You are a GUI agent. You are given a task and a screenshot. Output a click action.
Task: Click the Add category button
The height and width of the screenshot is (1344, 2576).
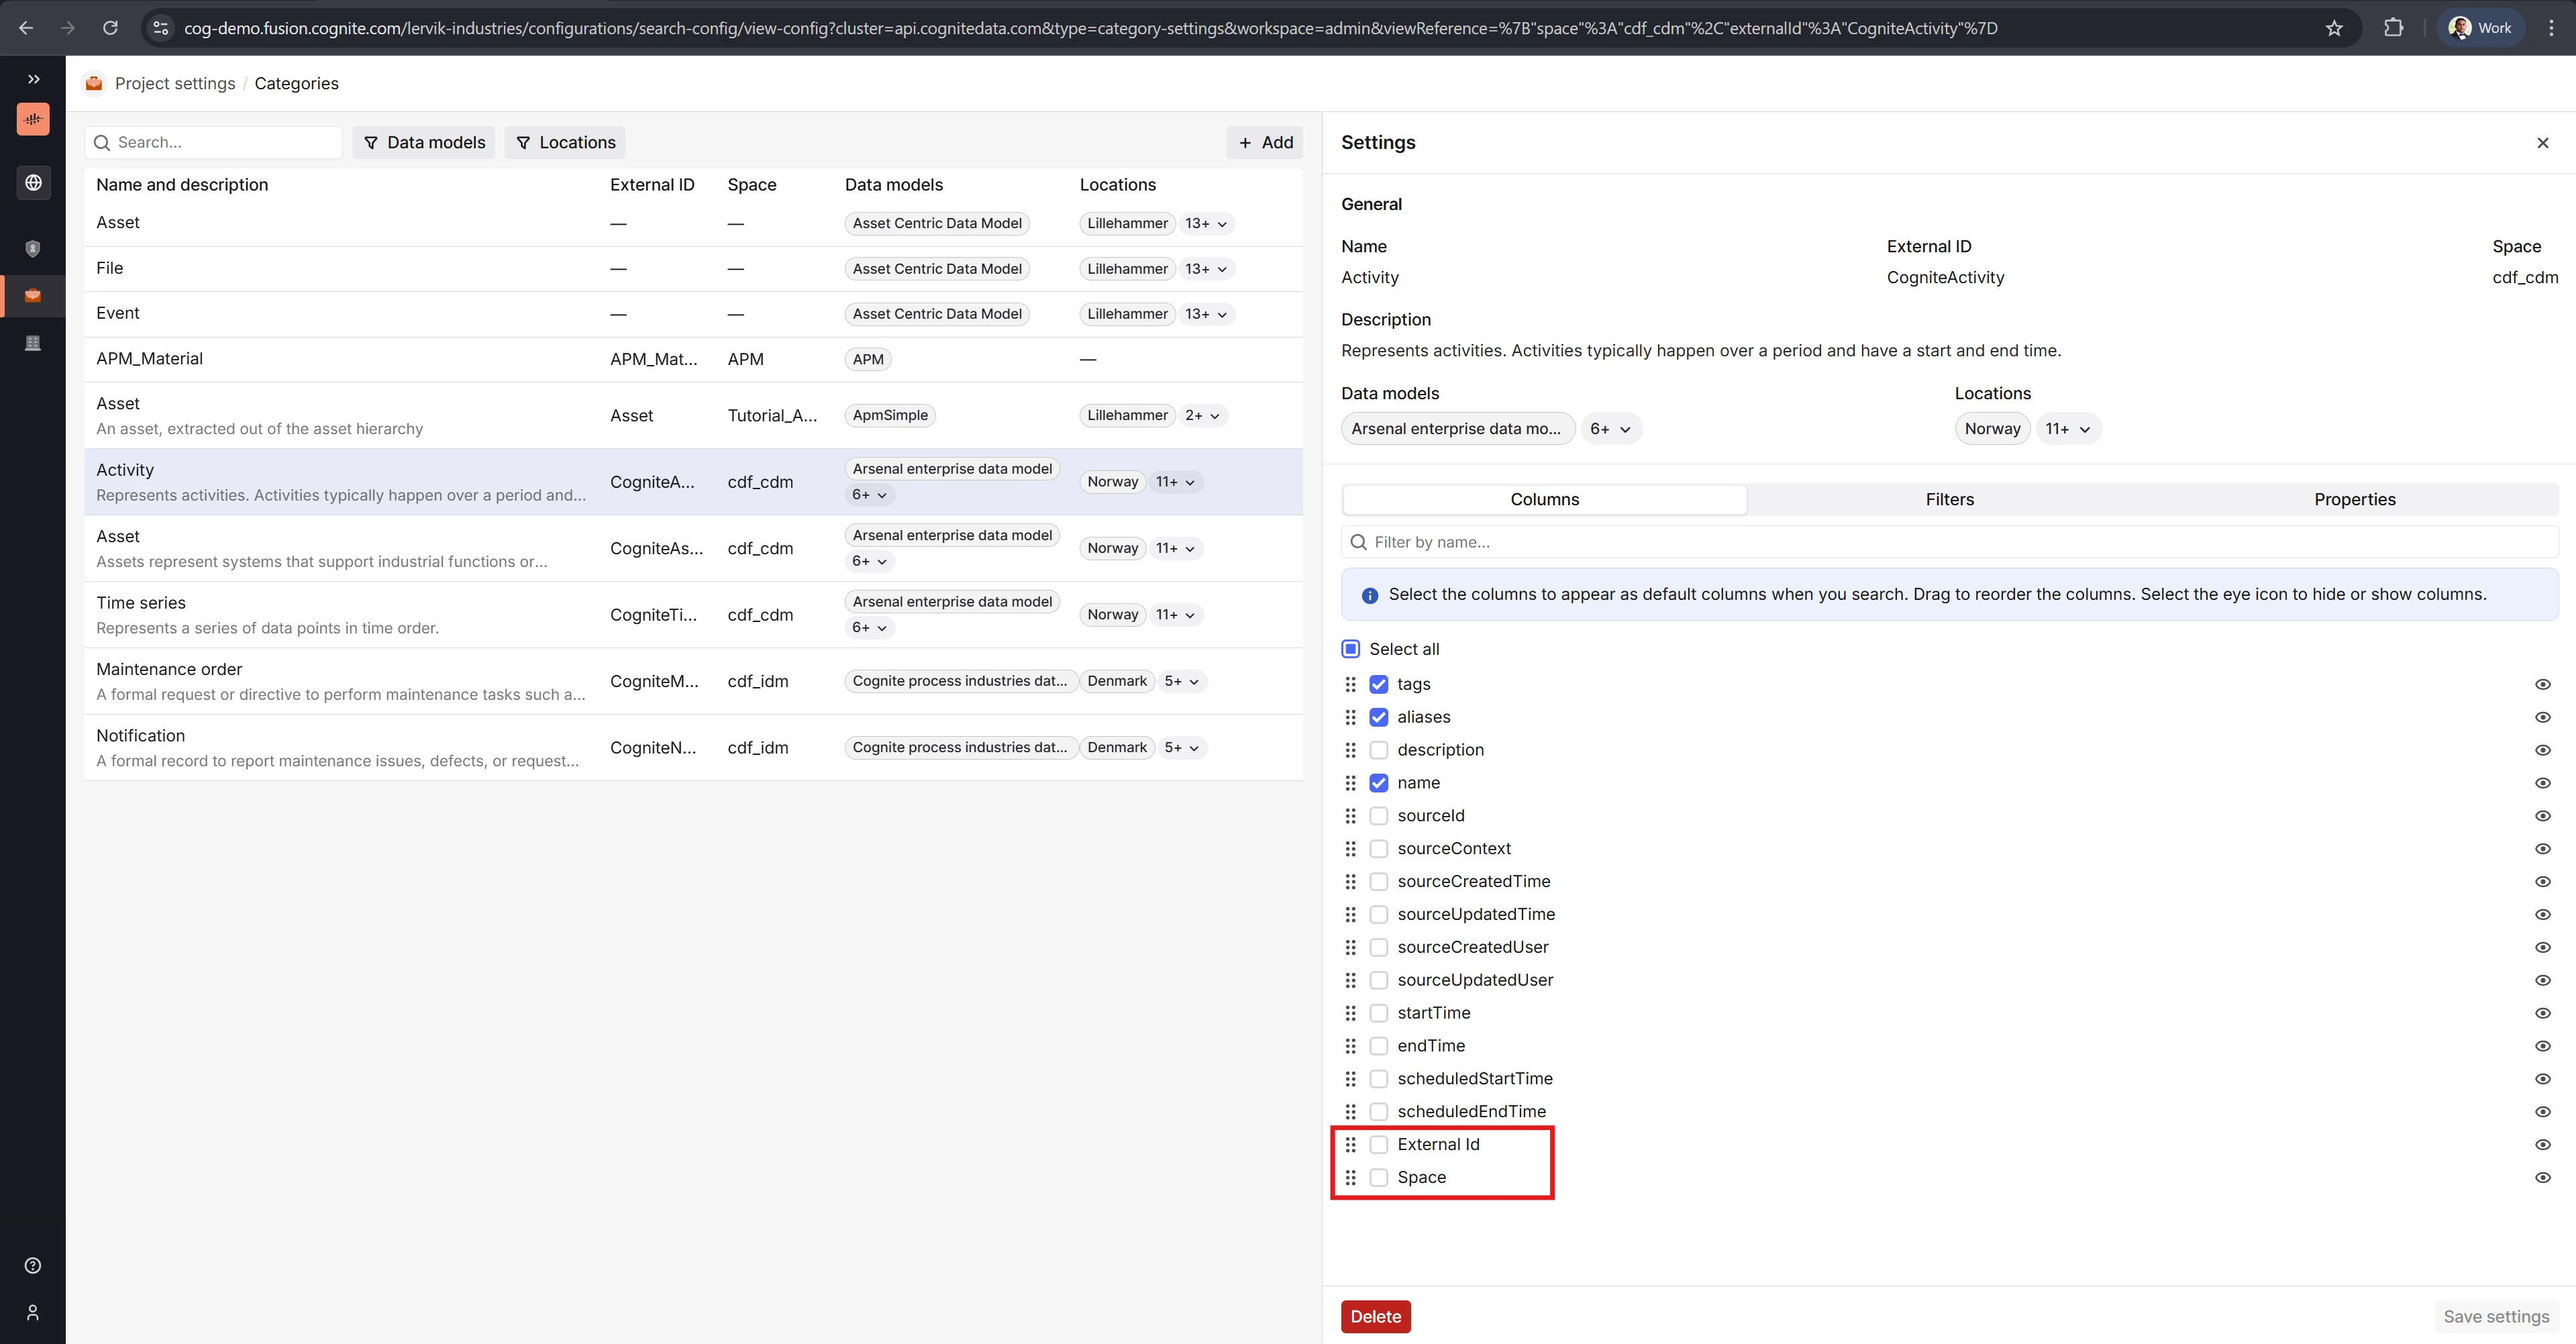(1265, 142)
